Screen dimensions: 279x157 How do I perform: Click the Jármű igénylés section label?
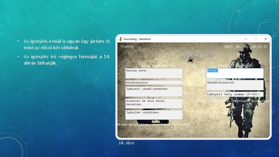tap(154, 65)
